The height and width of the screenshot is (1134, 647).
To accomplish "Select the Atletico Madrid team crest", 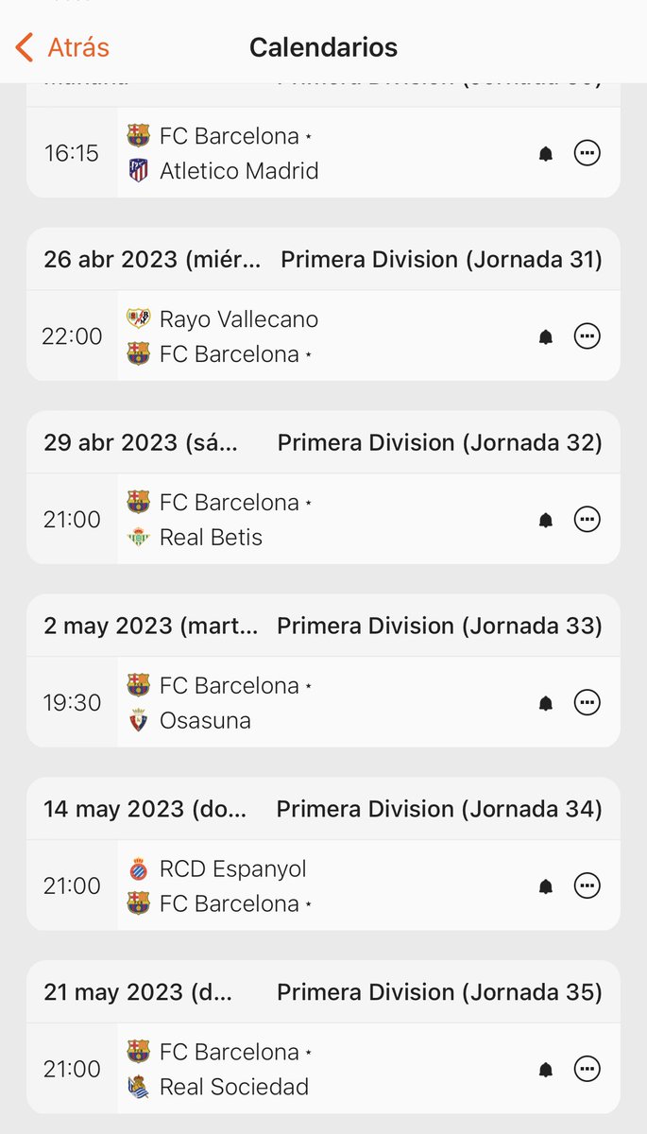I will (x=139, y=171).
